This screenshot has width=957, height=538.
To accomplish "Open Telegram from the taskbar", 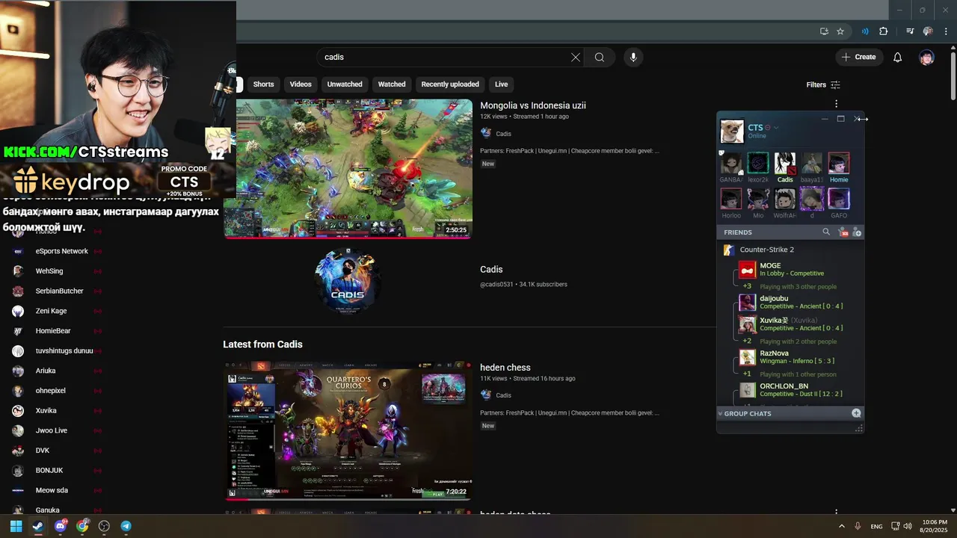I will point(126,526).
